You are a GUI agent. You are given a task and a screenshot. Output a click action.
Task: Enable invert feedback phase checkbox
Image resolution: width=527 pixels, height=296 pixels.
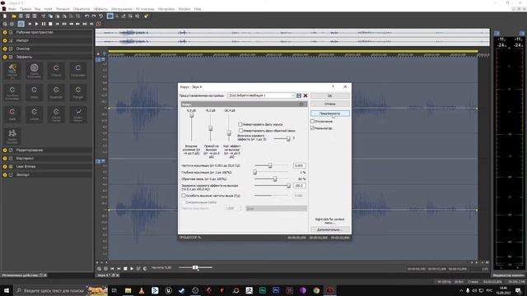pyautogui.click(x=241, y=130)
